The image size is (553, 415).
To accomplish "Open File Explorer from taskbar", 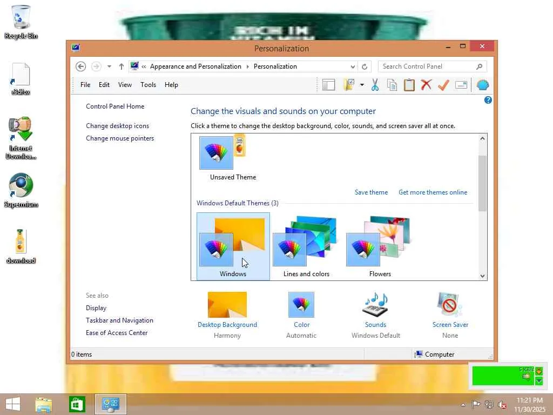I will pyautogui.click(x=44, y=404).
